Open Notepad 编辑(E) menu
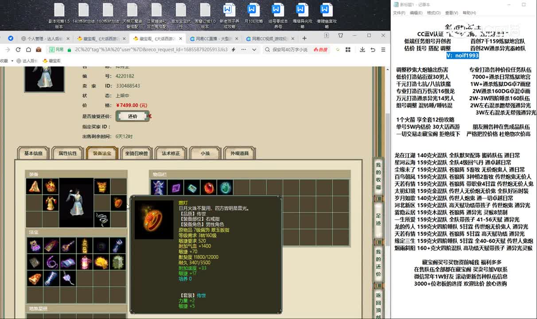 click(x=416, y=13)
